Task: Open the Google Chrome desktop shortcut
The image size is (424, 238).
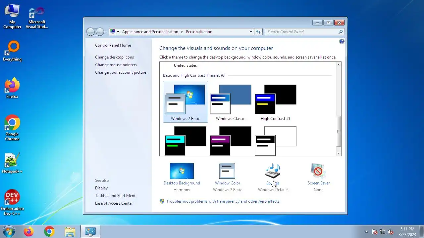Action: pyautogui.click(x=12, y=128)
